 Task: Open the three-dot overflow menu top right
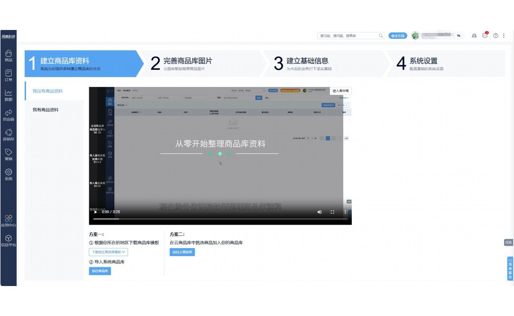pyautogui.click(x=504, y=35)
